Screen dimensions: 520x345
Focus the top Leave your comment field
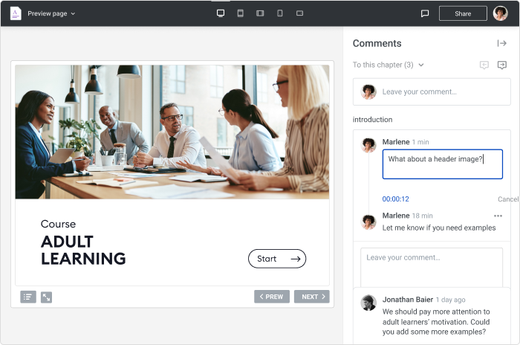click(x=432, y=92)
